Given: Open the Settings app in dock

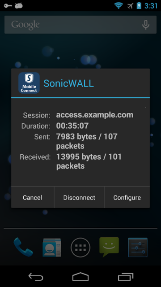Looking at the screenshot, I should tap(138, 248).
